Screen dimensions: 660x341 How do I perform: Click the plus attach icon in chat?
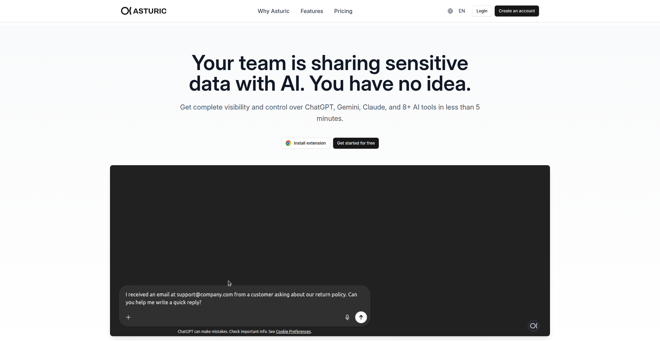click(x=128, y=317)
